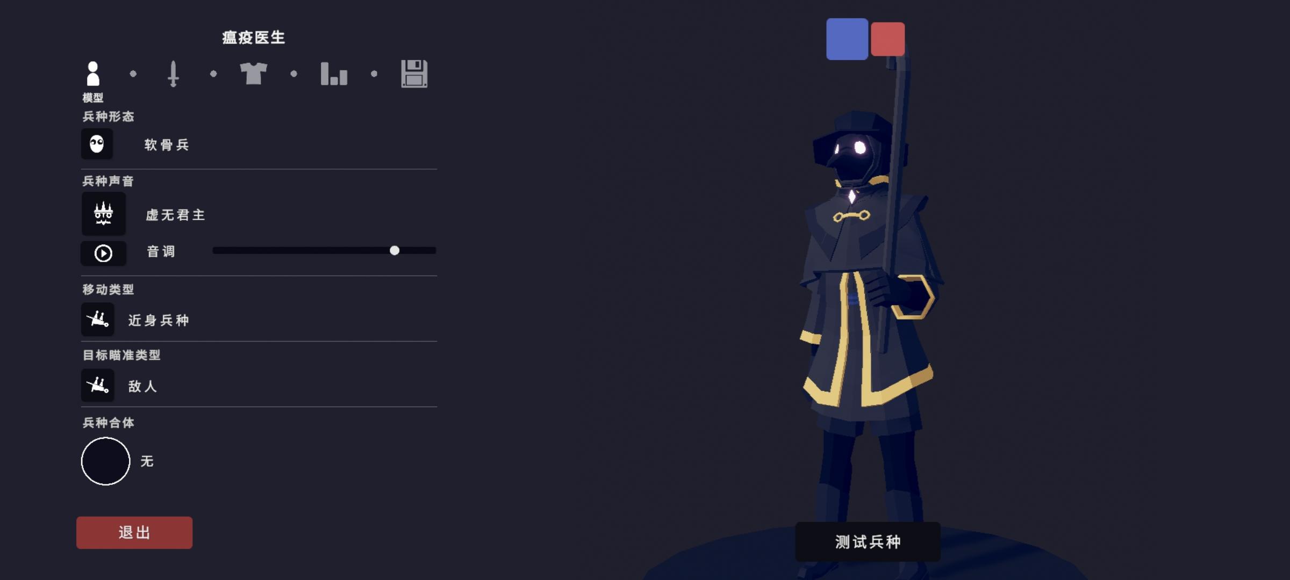Viewport: 1290px width, 580px height.
Task: Open the 兵种合体 empty circle slot
Action: [105, 461]
